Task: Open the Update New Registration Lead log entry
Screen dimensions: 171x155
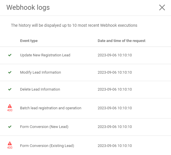Action: (86, 55)
